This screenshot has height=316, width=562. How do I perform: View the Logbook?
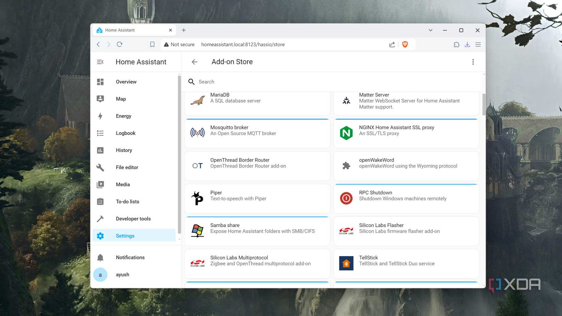pos(125,133)
